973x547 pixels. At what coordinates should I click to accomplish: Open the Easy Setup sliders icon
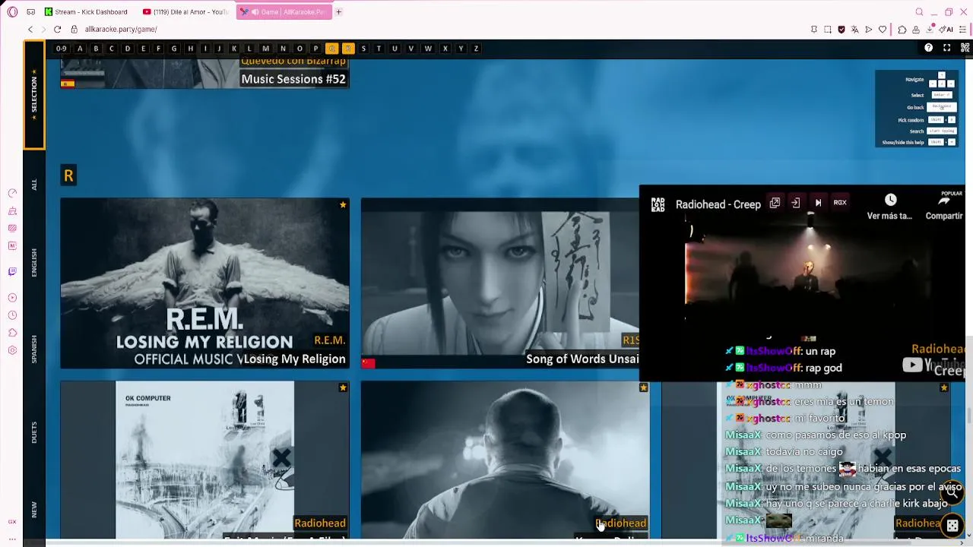coord(963,29)
